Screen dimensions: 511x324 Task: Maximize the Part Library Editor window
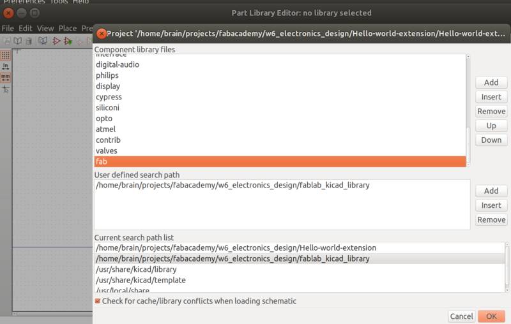(34, 13)
